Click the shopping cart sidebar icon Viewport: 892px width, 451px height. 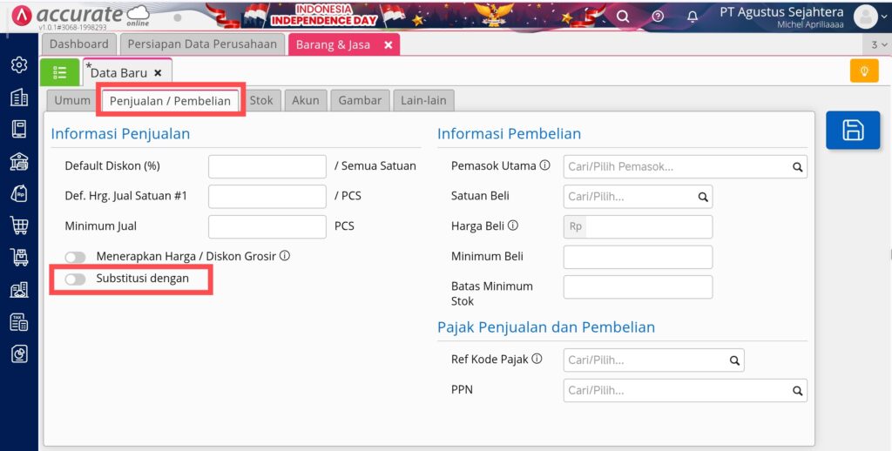(x=18, y=225)
